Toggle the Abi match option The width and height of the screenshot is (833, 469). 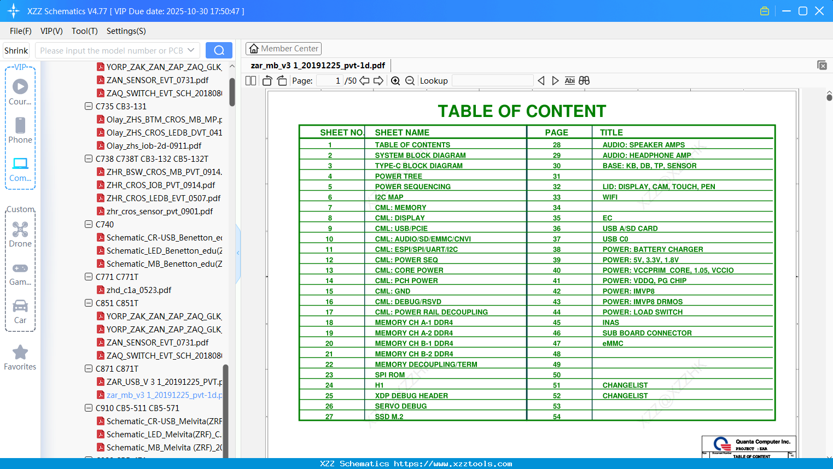(570, 81)
